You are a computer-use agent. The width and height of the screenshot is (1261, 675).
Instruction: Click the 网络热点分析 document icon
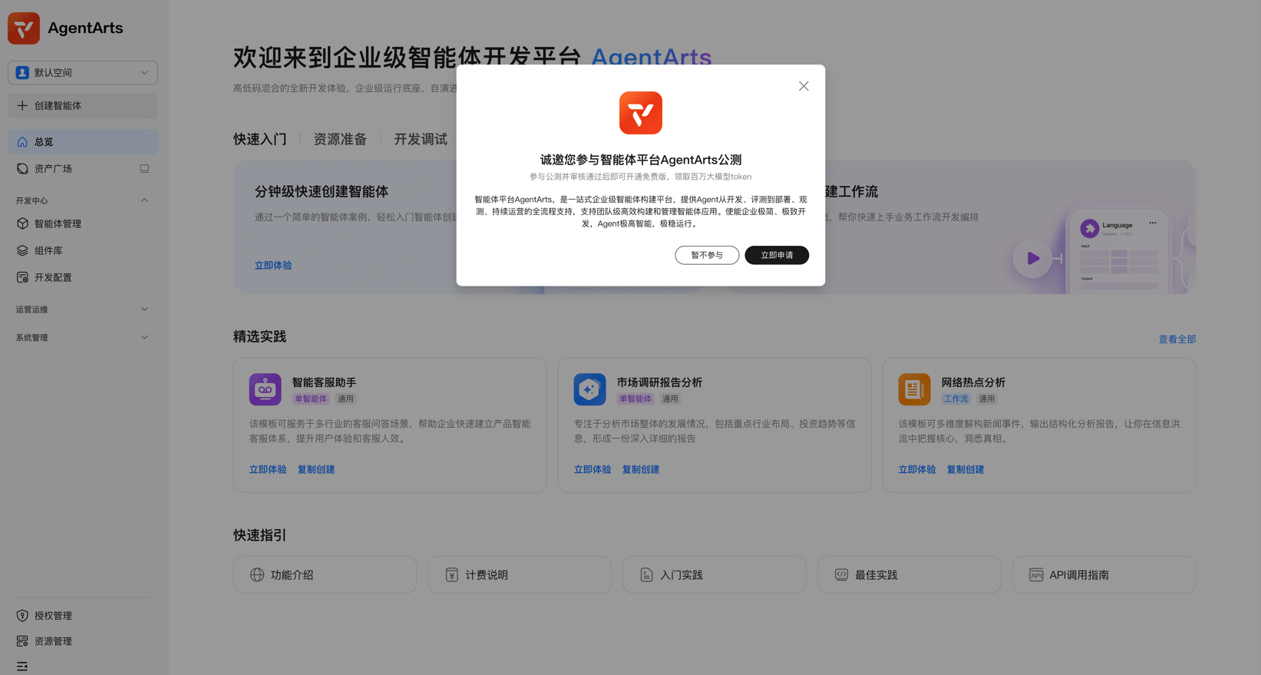coord(914,389)
